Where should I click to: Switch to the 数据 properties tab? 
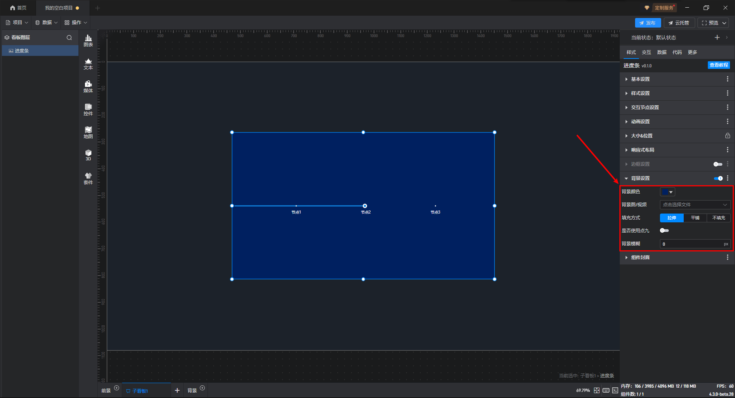pos(662,52)
